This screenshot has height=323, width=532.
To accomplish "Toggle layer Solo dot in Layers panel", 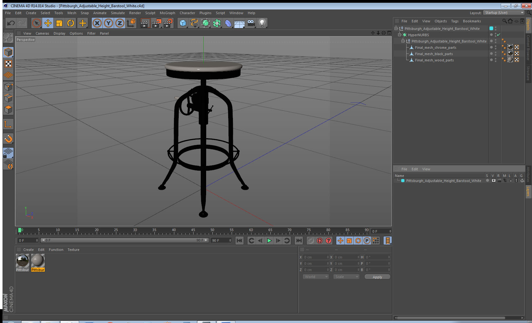I will (x=488, y=181).
